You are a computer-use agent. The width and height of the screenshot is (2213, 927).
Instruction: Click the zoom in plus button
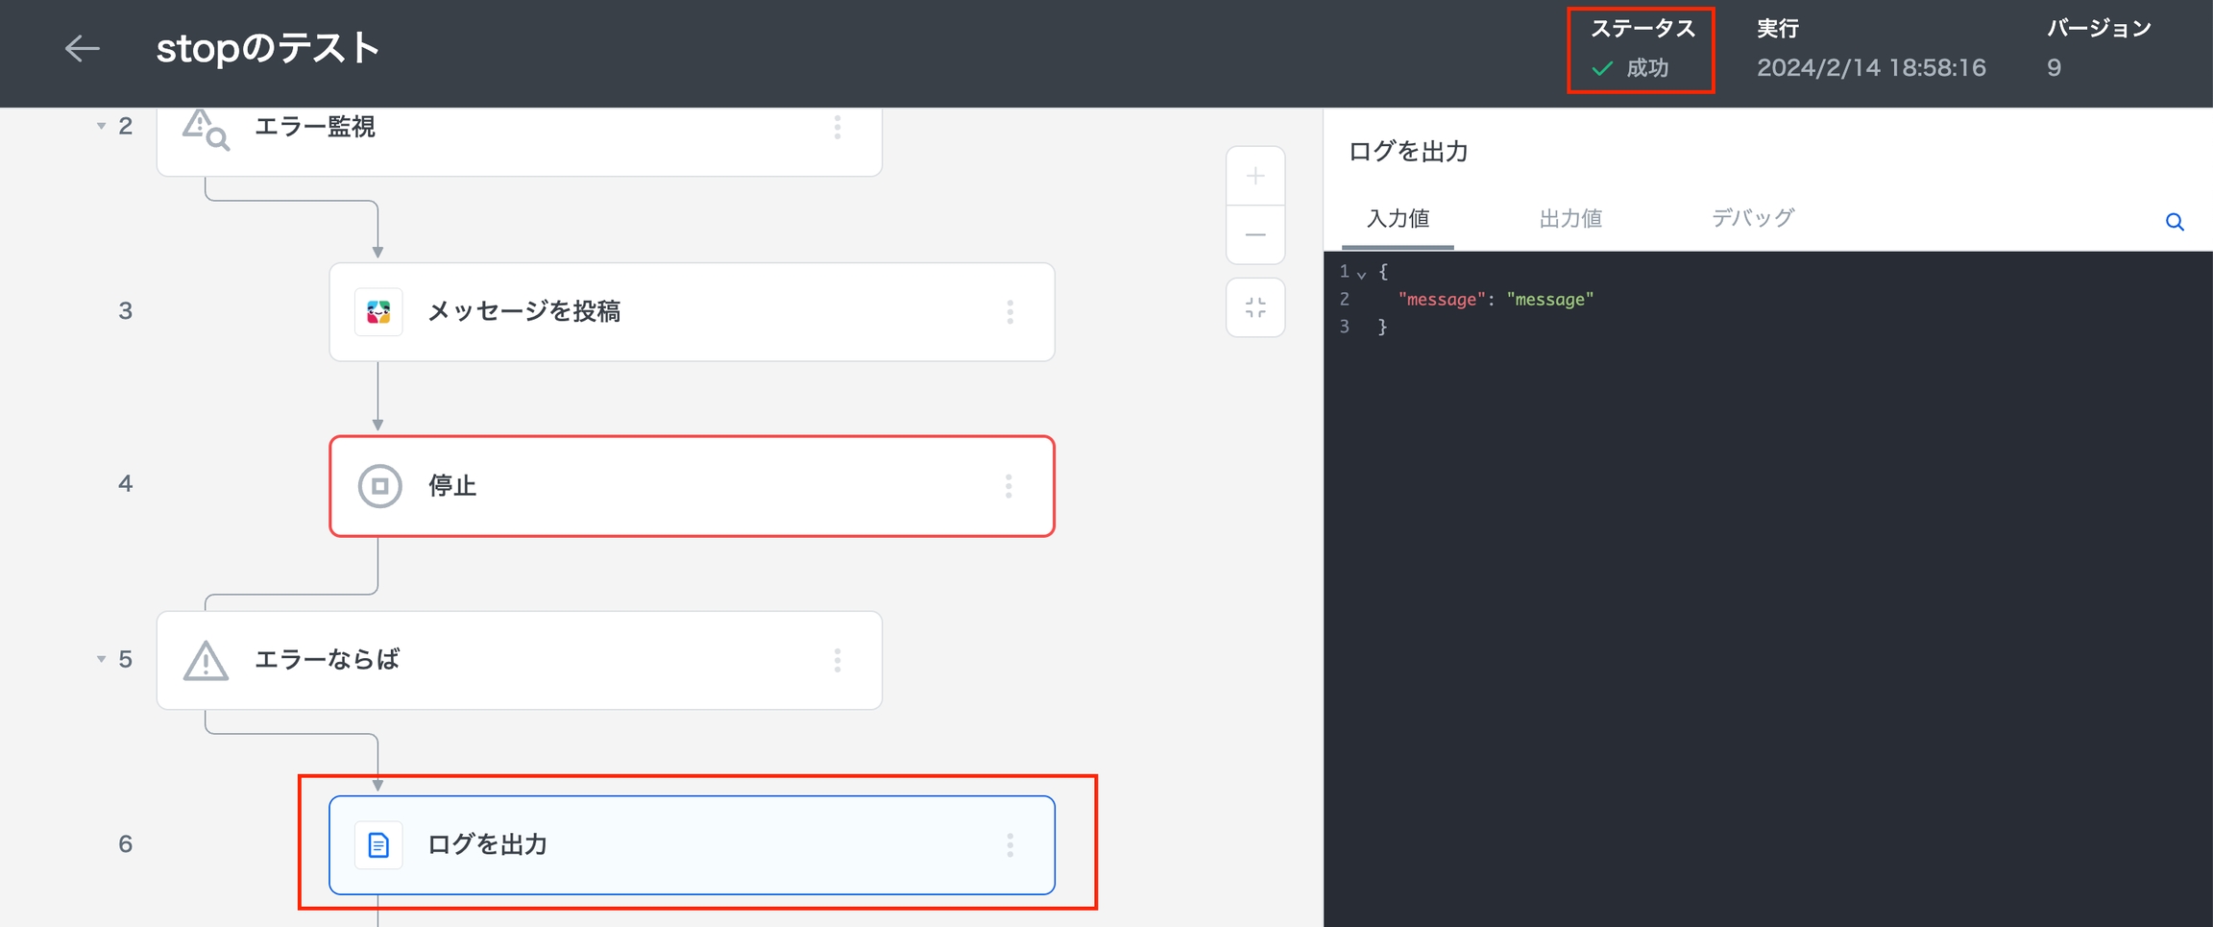(1254, 176)
